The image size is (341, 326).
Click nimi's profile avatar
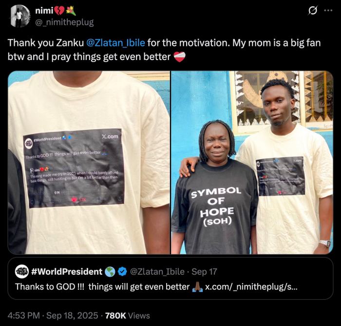pyautogui.click(x=20, y=16)
